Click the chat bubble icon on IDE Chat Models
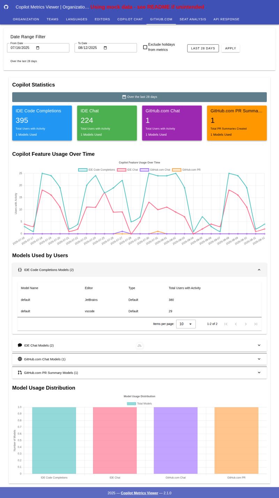Image resolution: width=279 pixels, height=498 pixels. pos(20,345)
